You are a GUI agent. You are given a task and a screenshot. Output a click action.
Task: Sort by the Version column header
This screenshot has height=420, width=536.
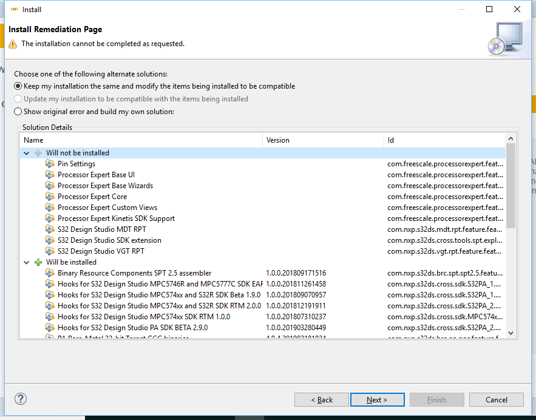(323, 140)
